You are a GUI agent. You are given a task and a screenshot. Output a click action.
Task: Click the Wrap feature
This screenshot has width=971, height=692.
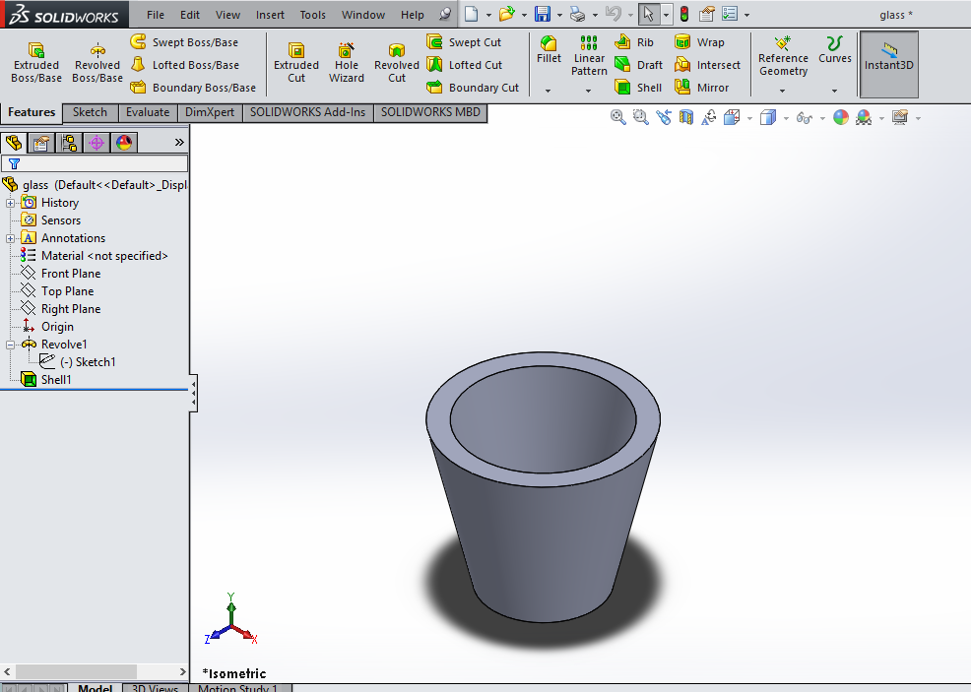699,42
